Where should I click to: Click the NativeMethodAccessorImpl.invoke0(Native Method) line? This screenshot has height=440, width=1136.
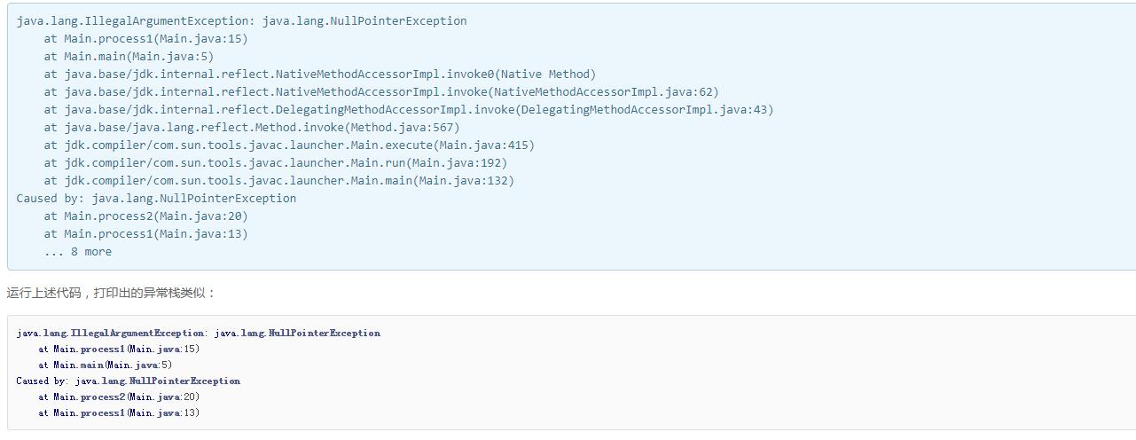point(320,75)
